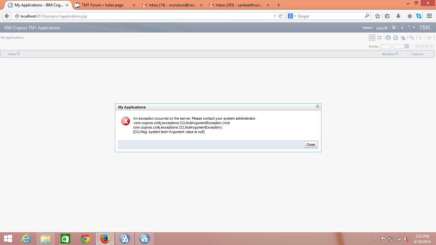Reload the current page

[281, 16]
